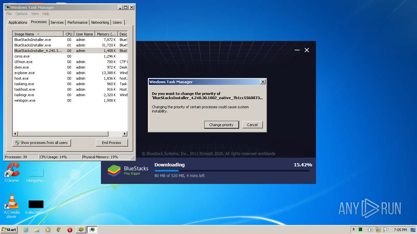Select the taskeng.exe process row
The image size is (417, 234).
click(x=70, y=84)
